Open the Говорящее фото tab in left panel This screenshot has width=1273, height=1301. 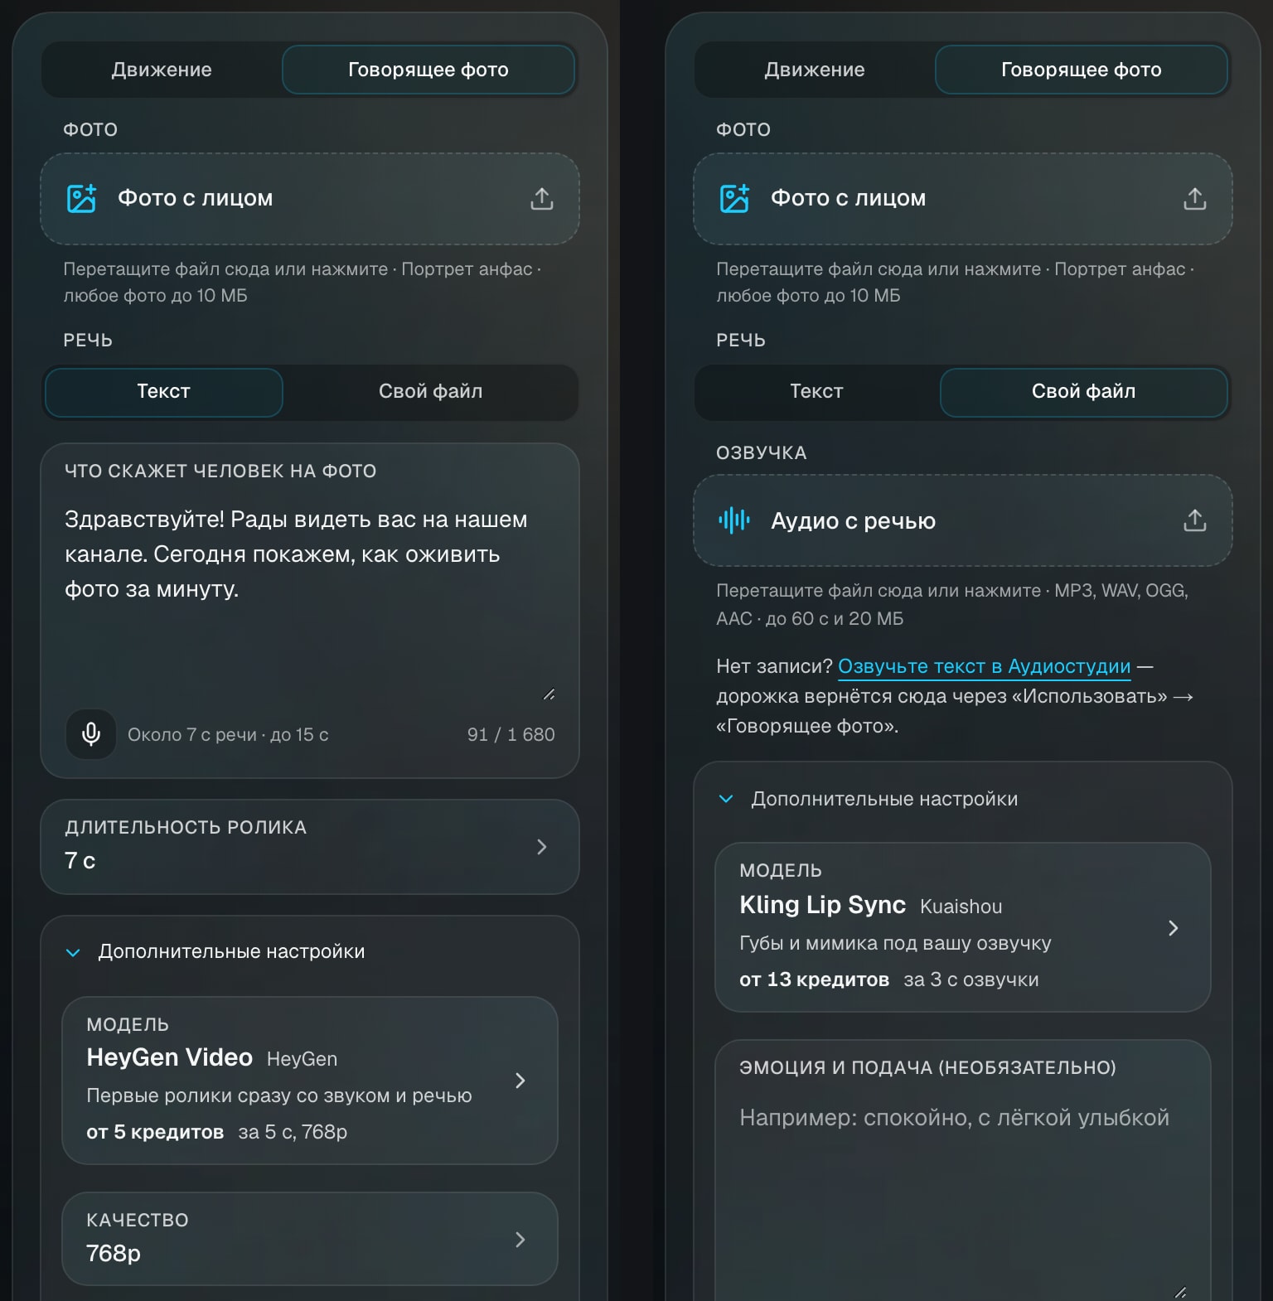pos(428,70)
